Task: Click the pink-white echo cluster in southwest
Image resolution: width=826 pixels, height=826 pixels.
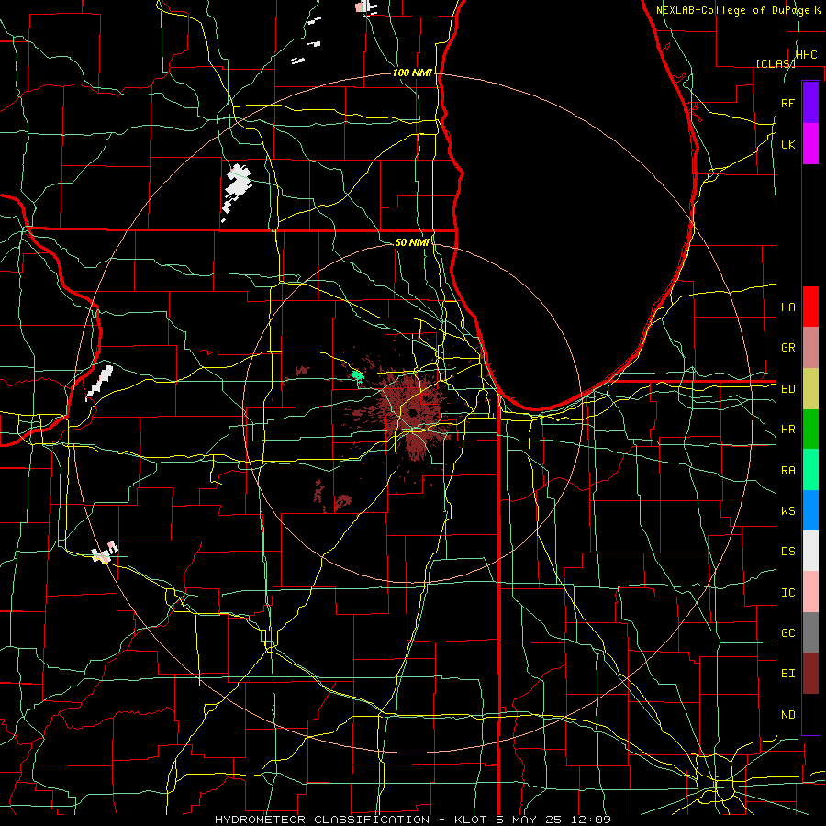Action: click(105, 553)
